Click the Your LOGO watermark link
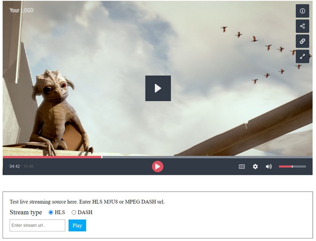 (21, 10)
